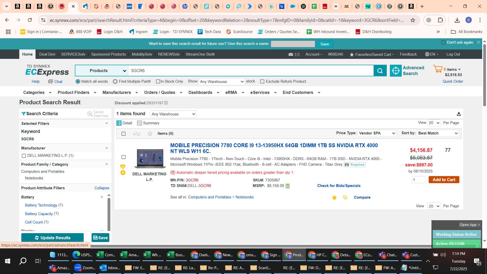This screenshot has height=274, width=487.
Task: Download search results export icon
Action: coord(459,114)
